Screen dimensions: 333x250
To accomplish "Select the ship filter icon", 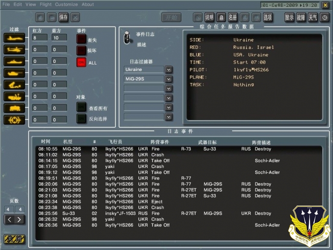I will pos(14,62).
